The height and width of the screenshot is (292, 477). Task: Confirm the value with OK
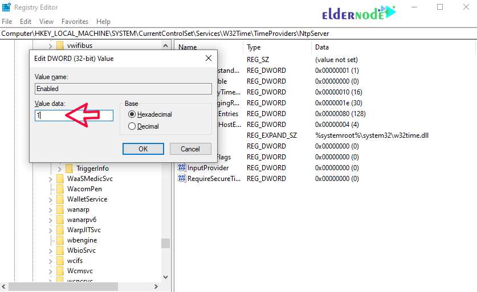143,149
